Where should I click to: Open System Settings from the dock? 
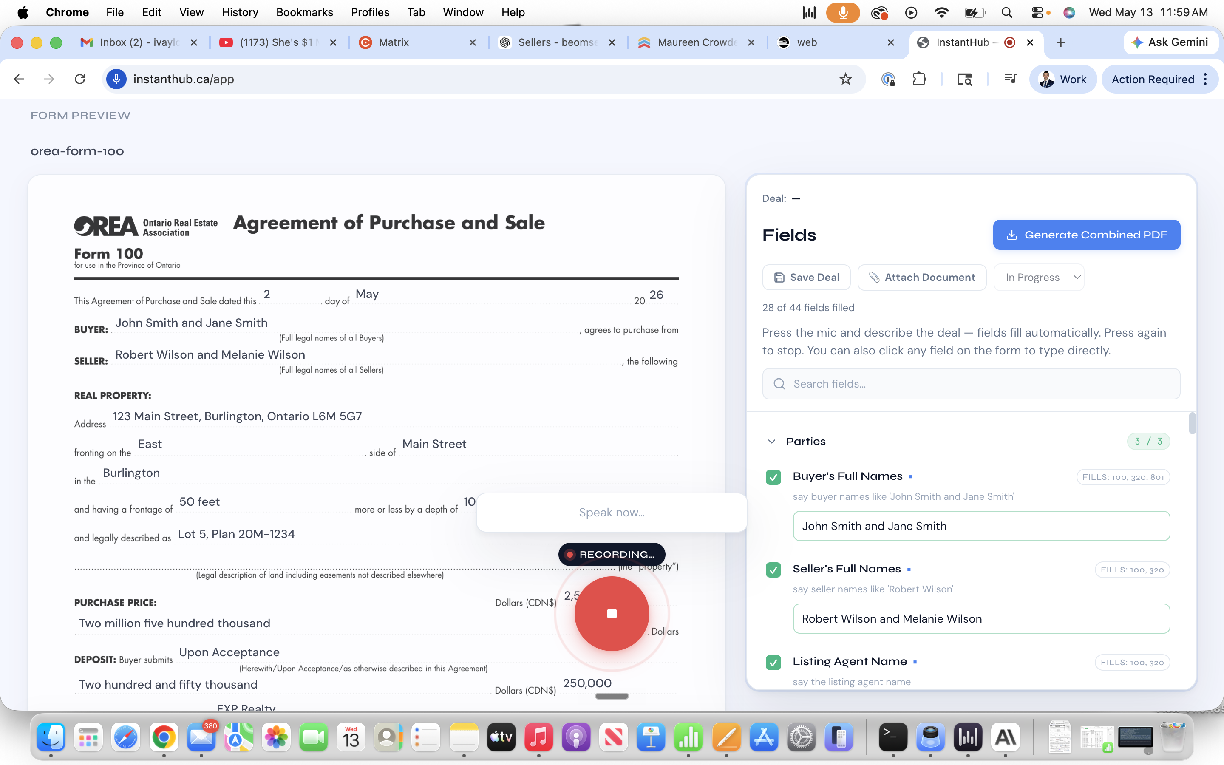pyautogui.click(x=802, y=737)
